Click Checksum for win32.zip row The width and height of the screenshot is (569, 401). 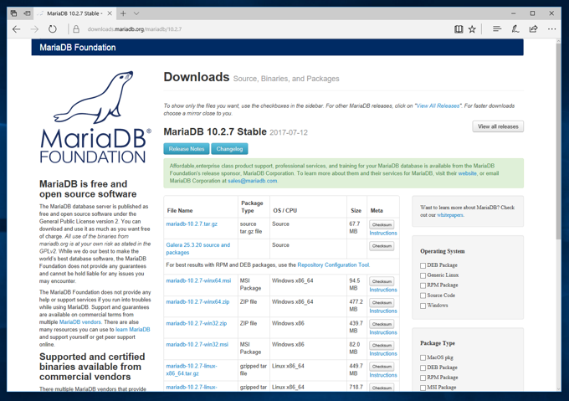[382, 324]
